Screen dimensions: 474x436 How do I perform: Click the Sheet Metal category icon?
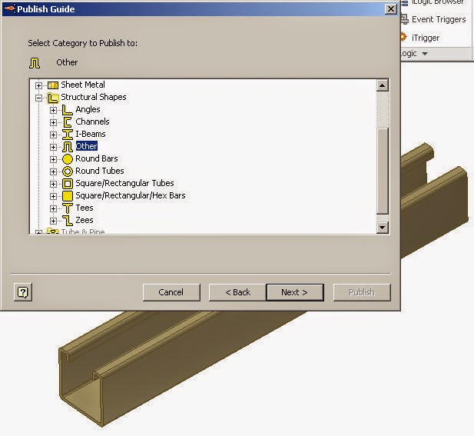[x=53, y=85]
